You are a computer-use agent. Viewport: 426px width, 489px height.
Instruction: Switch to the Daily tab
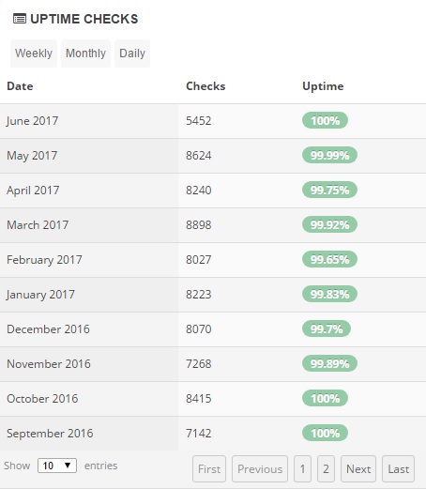click(x=132, y=53)
